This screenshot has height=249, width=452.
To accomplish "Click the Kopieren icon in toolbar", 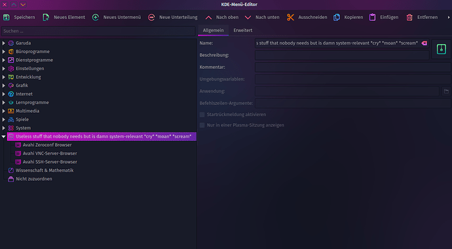I will [337, 17].
